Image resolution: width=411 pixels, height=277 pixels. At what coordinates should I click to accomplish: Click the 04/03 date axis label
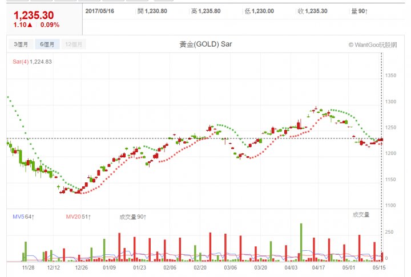tap(291, 267)
